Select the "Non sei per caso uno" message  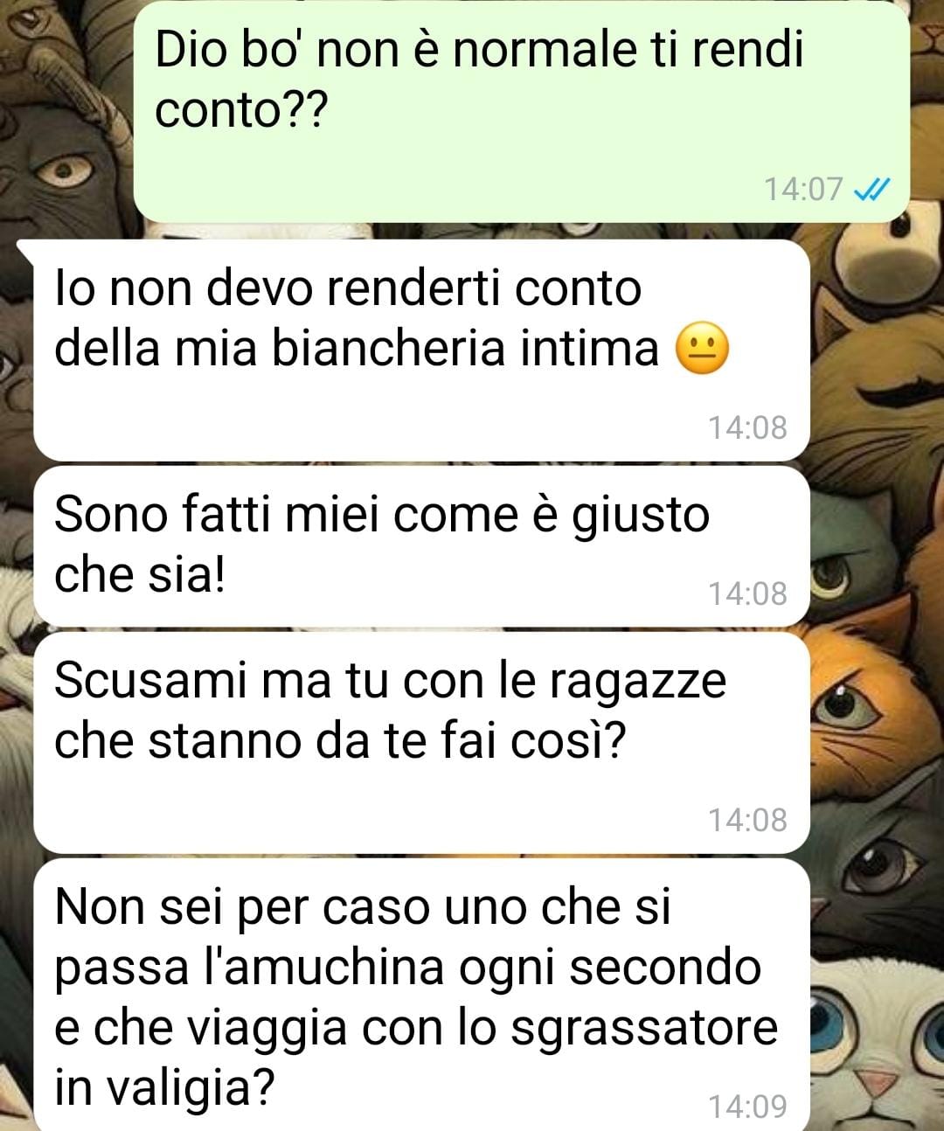(421, 995)
